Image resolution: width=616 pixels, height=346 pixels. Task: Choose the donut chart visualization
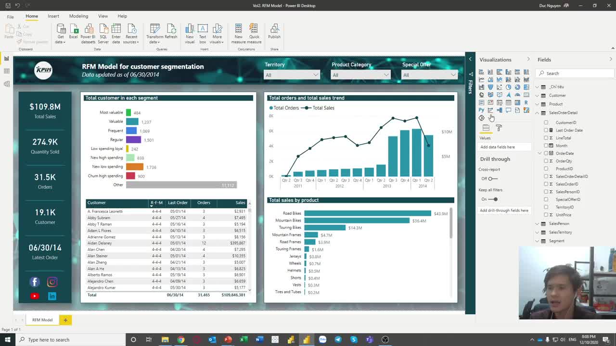point(517,87)
